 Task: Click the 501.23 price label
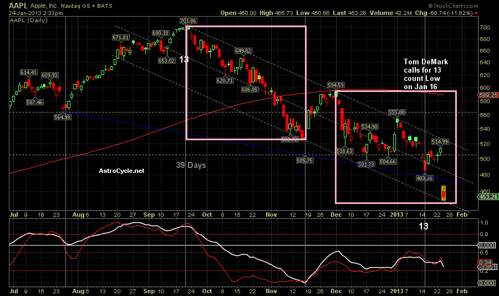(x=366, y=165)
